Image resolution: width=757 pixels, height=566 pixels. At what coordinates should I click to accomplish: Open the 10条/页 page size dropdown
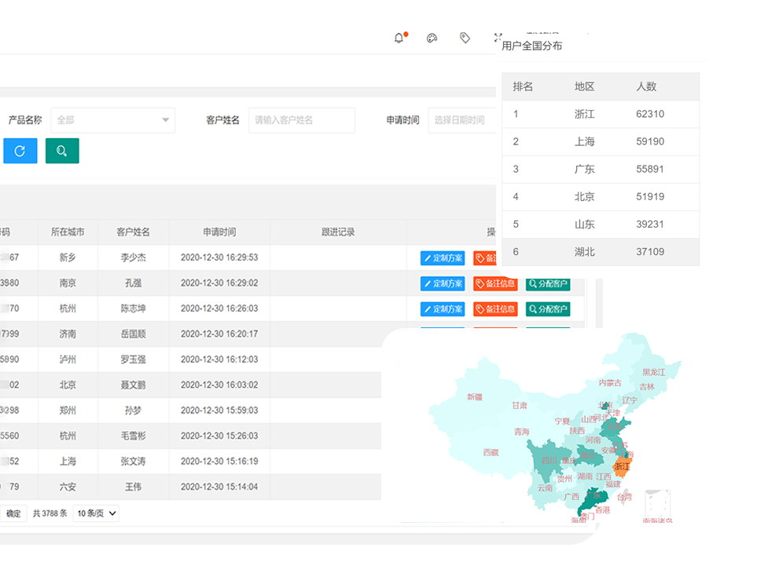pos(96,513)
